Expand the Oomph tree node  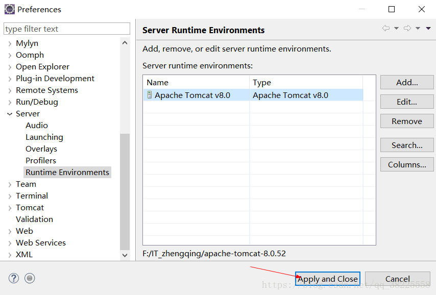[10, 55]
